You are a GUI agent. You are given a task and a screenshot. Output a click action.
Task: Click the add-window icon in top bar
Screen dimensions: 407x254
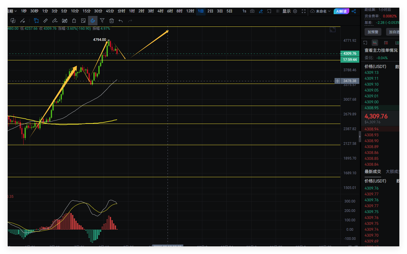point(269,11)
